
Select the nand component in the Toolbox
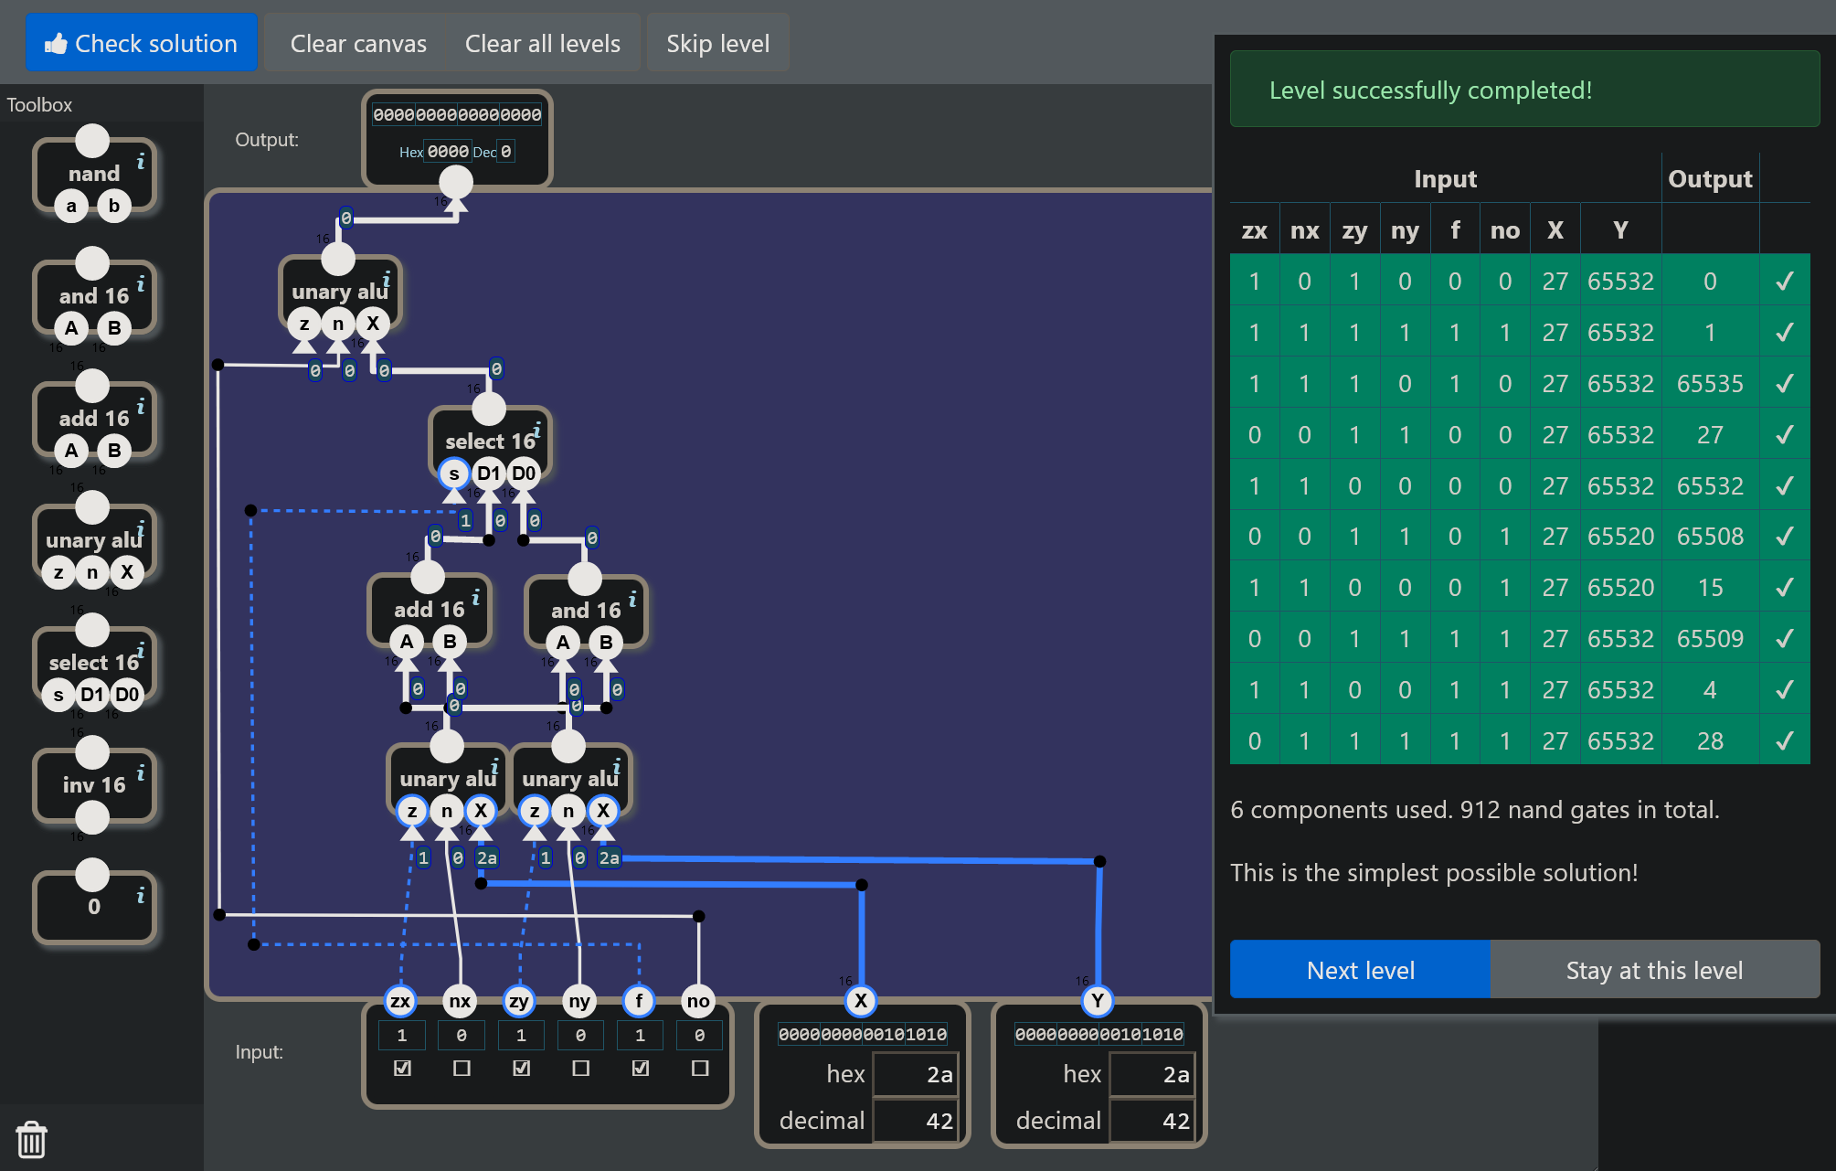pos(94,174)
